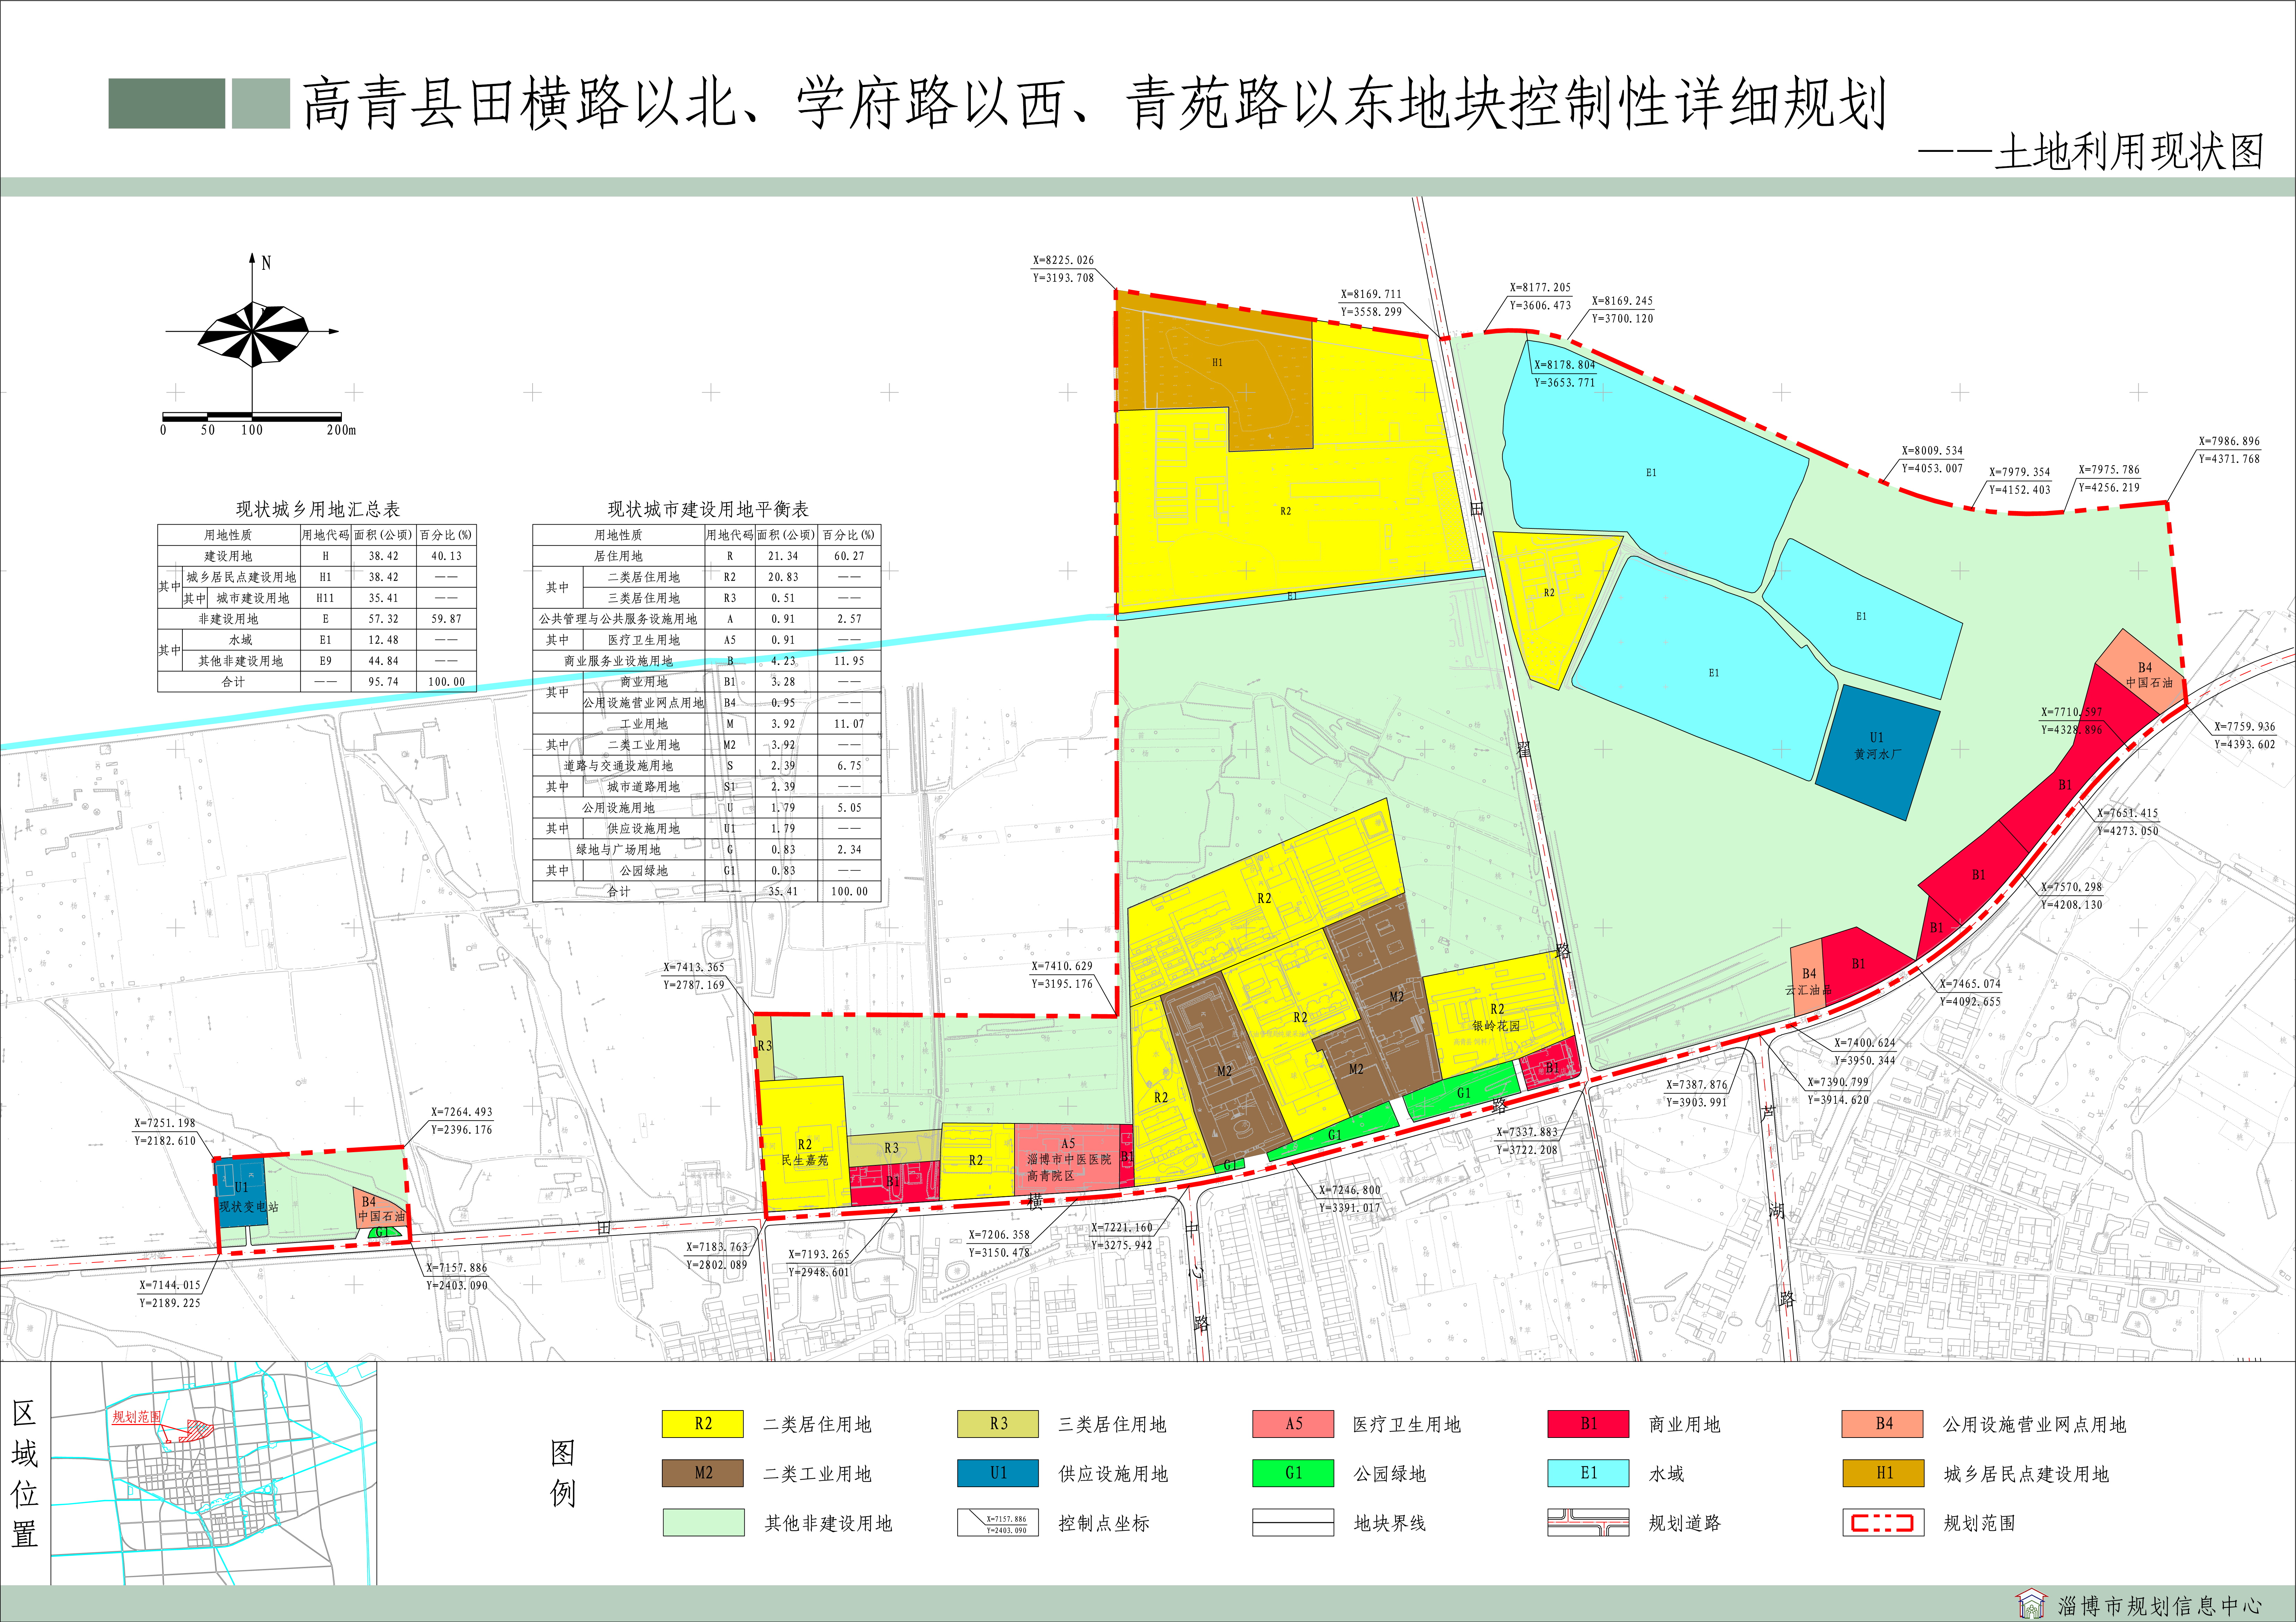
Task: Click the X=7986.896 coordinate label
Action: click(2229, 441)
